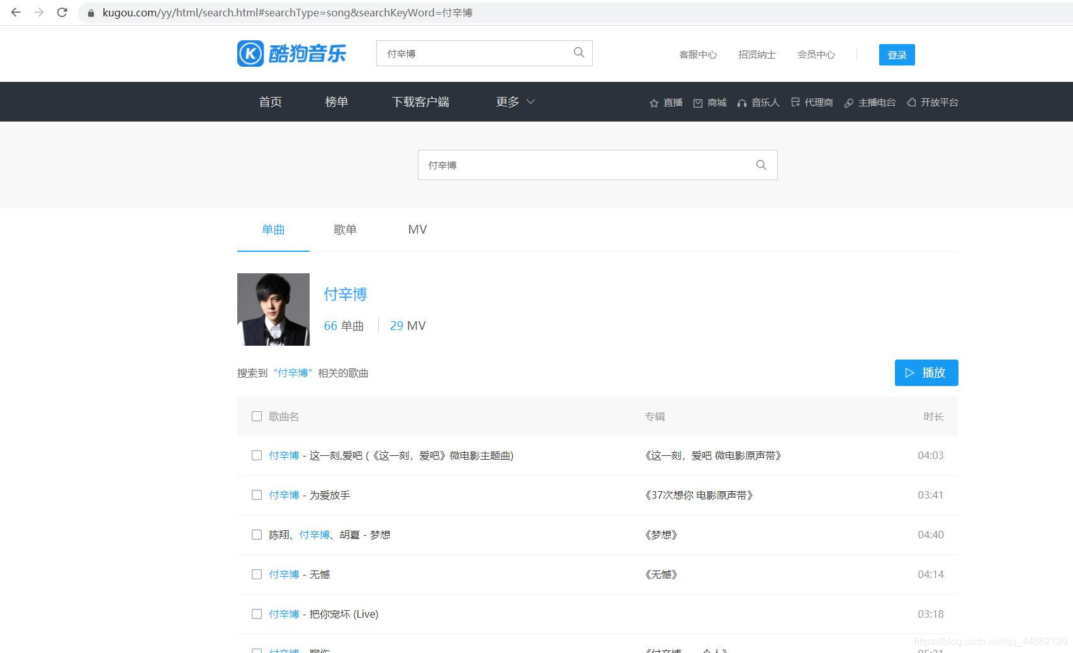Click the 04:03 duration value
Screen dimensions: 1073x653
point(930,455)
